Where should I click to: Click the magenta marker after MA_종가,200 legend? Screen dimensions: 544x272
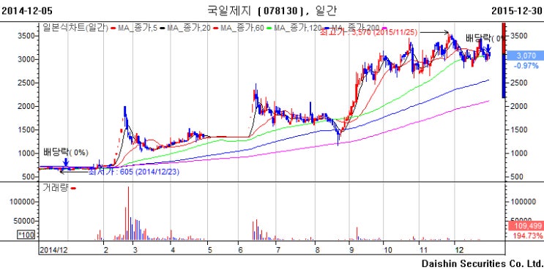(x=384, y=28)
